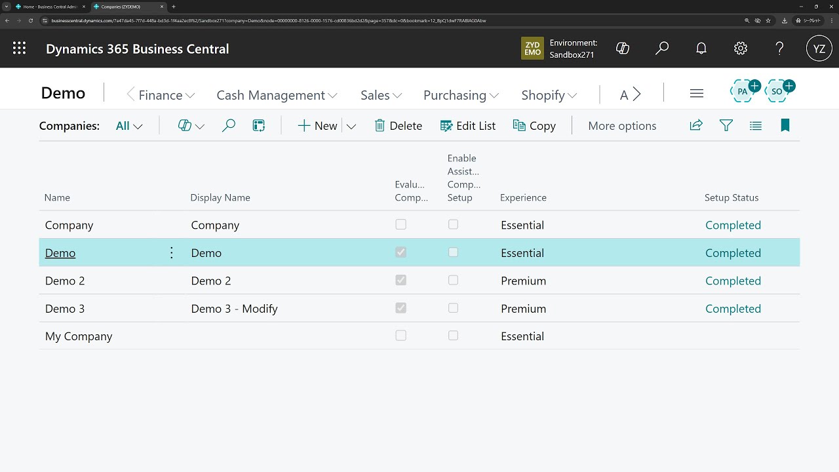Click Edit List in the action bar

coord(468,125)
